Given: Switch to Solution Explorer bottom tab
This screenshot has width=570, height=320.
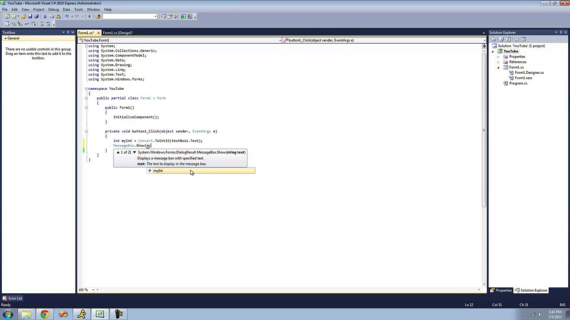Looking at the screenshot, I should [531, 290].
